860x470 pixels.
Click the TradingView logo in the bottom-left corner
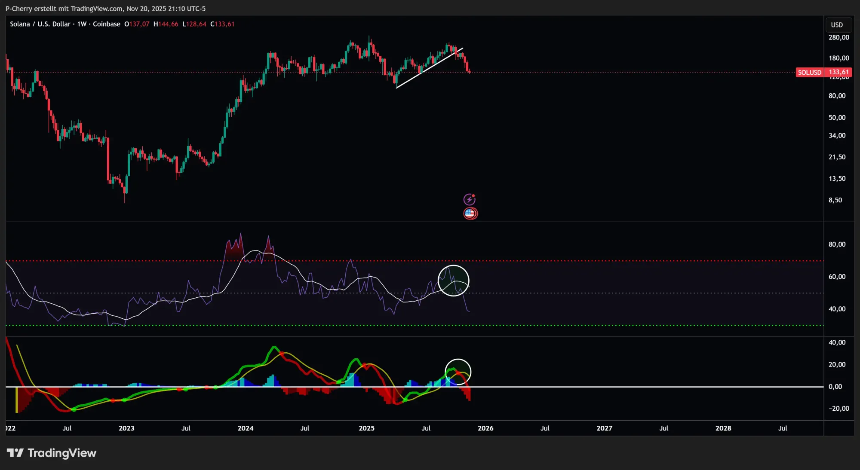click(x=16, y=453)
